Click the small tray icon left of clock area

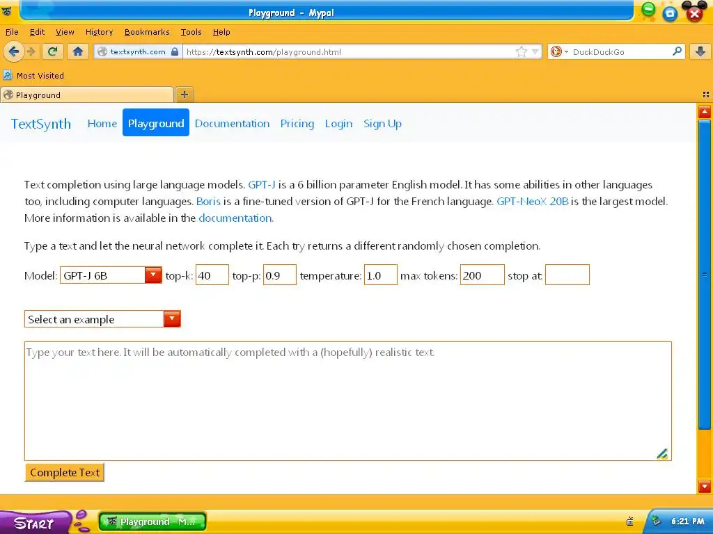629,521
